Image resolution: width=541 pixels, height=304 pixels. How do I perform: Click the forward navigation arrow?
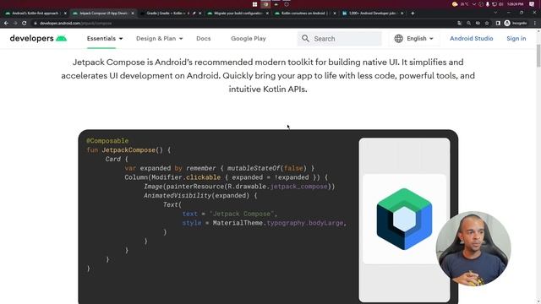coord(15,23)
